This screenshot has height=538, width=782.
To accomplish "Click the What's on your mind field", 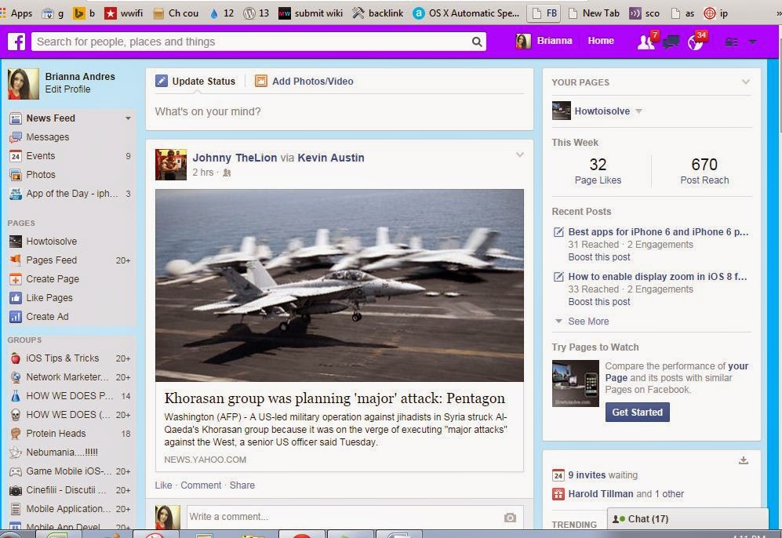I will coord(339,111).
